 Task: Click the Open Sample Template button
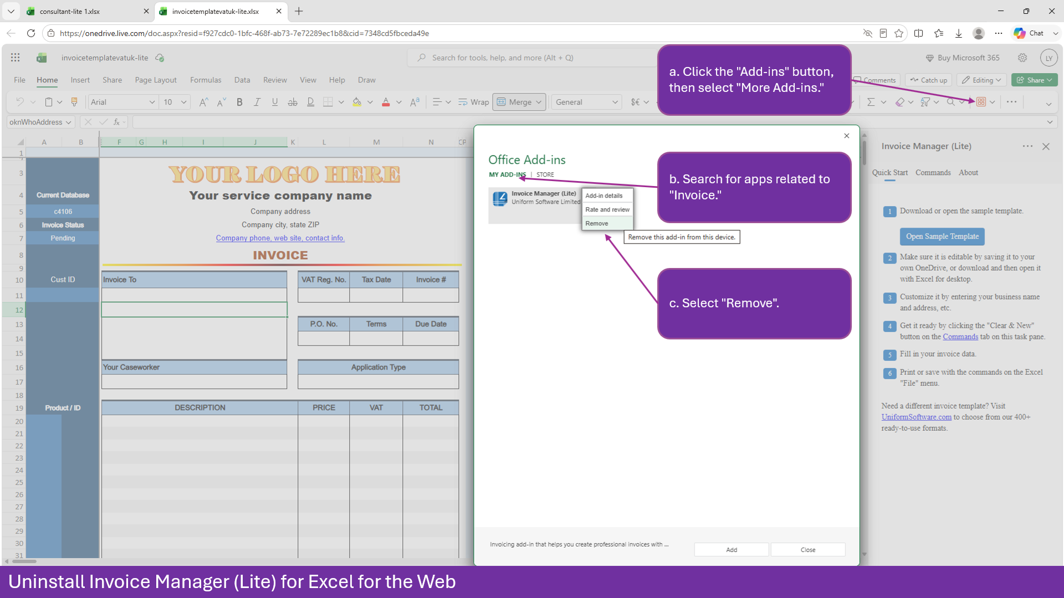(x=942, y=236)
